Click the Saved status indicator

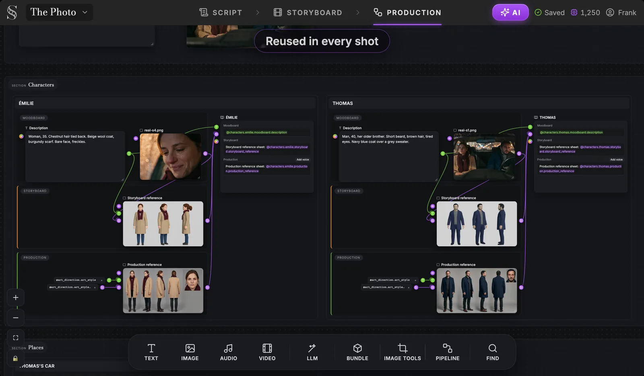549,12
